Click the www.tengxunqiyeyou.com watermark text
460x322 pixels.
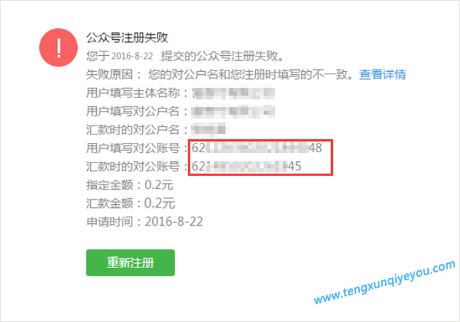point(385,282)
